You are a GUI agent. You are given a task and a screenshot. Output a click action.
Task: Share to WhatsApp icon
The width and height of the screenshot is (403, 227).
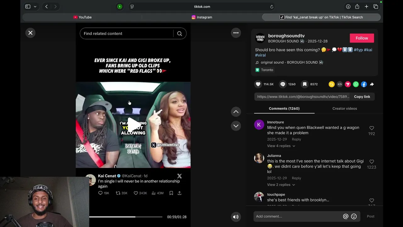point(356,84)
